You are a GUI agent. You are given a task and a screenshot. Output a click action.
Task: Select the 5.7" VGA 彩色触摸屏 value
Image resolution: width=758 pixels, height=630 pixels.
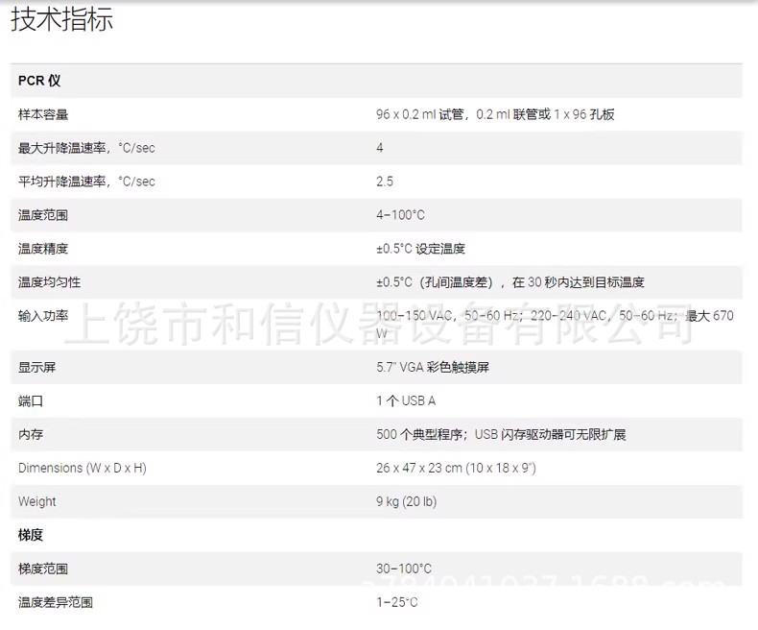pyautogui.click(x=433, y=367)
